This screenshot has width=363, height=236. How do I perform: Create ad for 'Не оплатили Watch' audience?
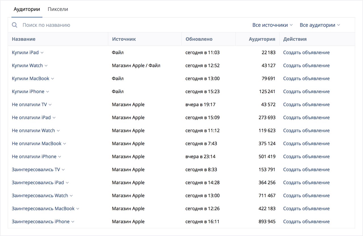point(306,131)
